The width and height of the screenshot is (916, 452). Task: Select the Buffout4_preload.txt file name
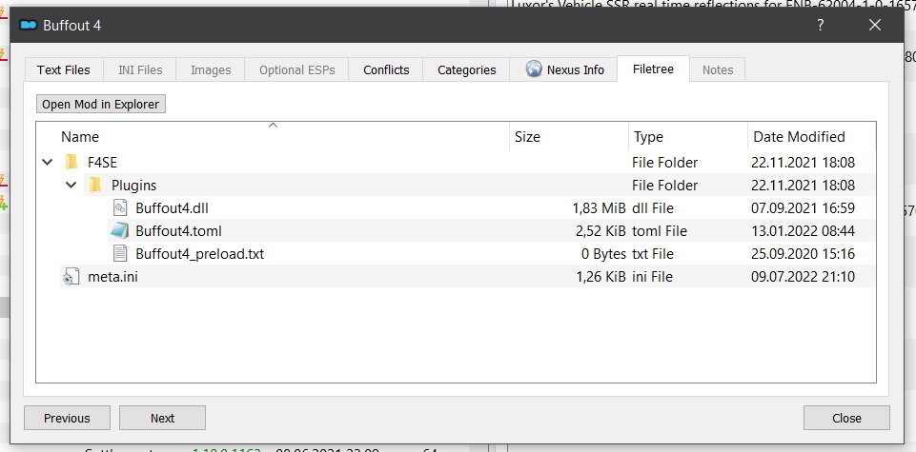200,254
